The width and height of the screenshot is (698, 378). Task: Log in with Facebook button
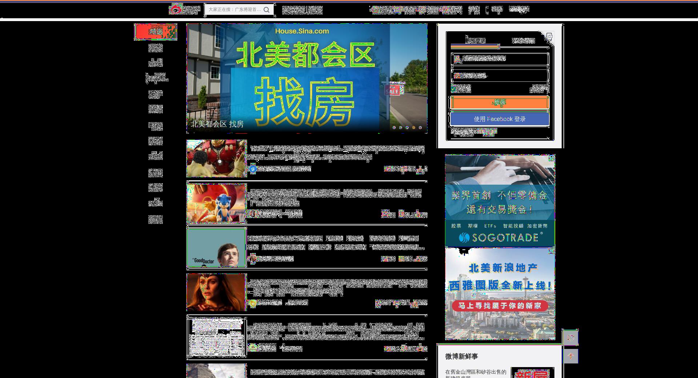500,119
